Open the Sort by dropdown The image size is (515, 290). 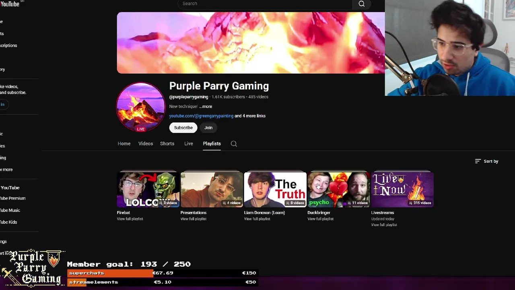point(486,161)
